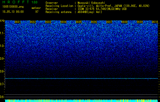Click the 0609 time marker

(x=140, y=22)
